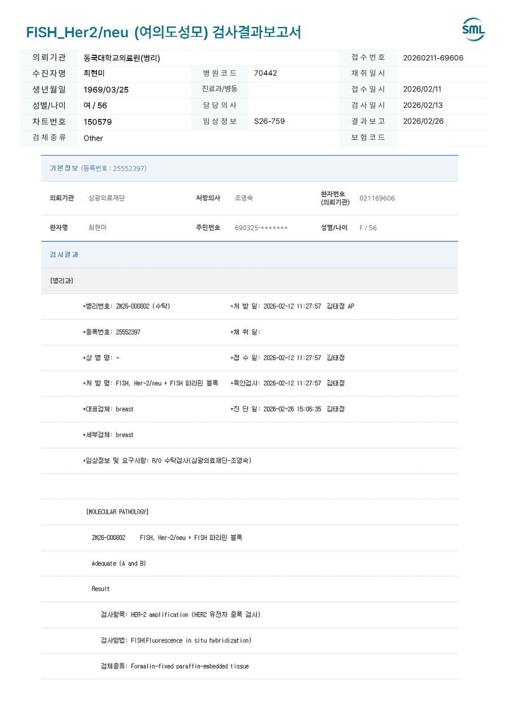Select the 접 수 일 timestamp line in the results
The width and height of the screenshot is (508, 717).
click(288, 358)
